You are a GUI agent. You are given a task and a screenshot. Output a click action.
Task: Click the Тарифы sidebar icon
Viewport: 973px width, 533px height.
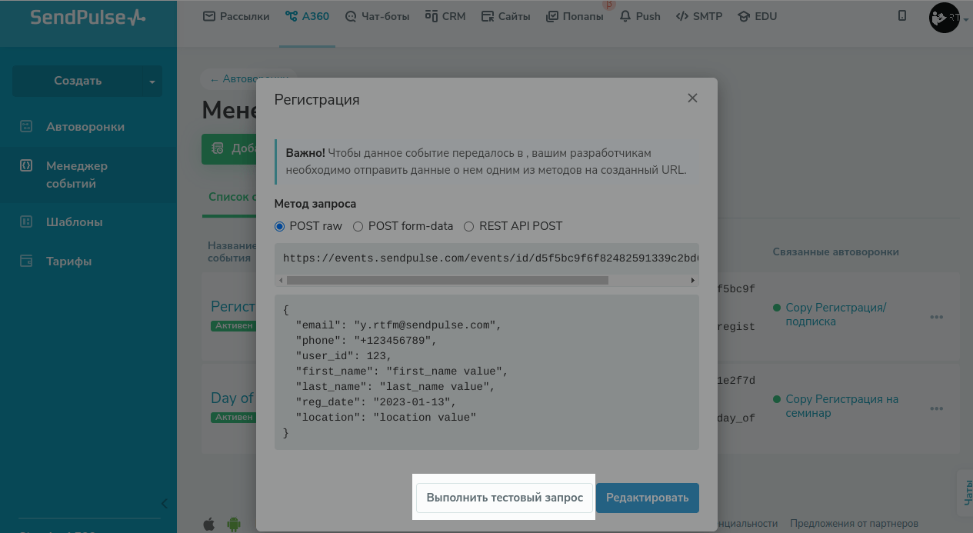pyautogui.click(x=26, y=261)
